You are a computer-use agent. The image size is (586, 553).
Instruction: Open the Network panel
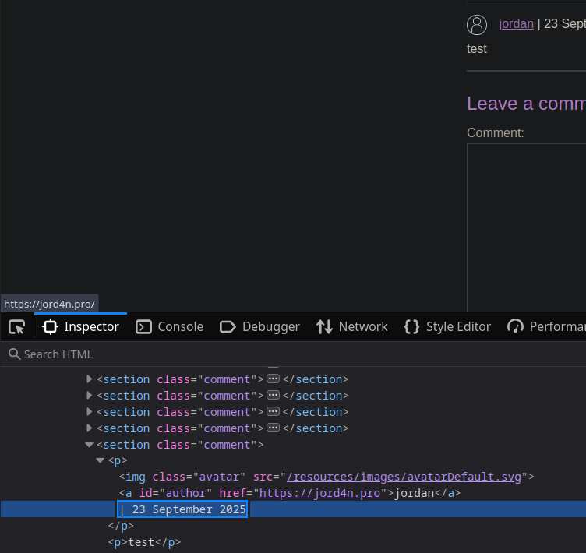[352, 327]
